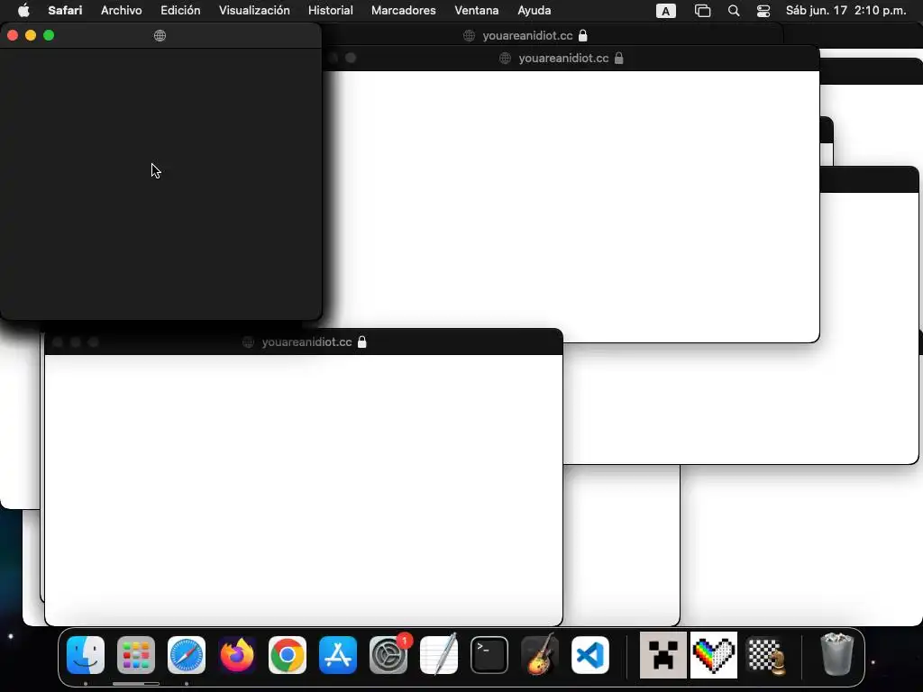Launch Firefox from the Dock

pos(237,655)
